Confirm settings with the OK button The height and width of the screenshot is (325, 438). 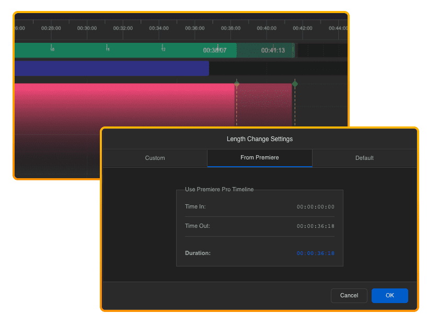(389, 295)
